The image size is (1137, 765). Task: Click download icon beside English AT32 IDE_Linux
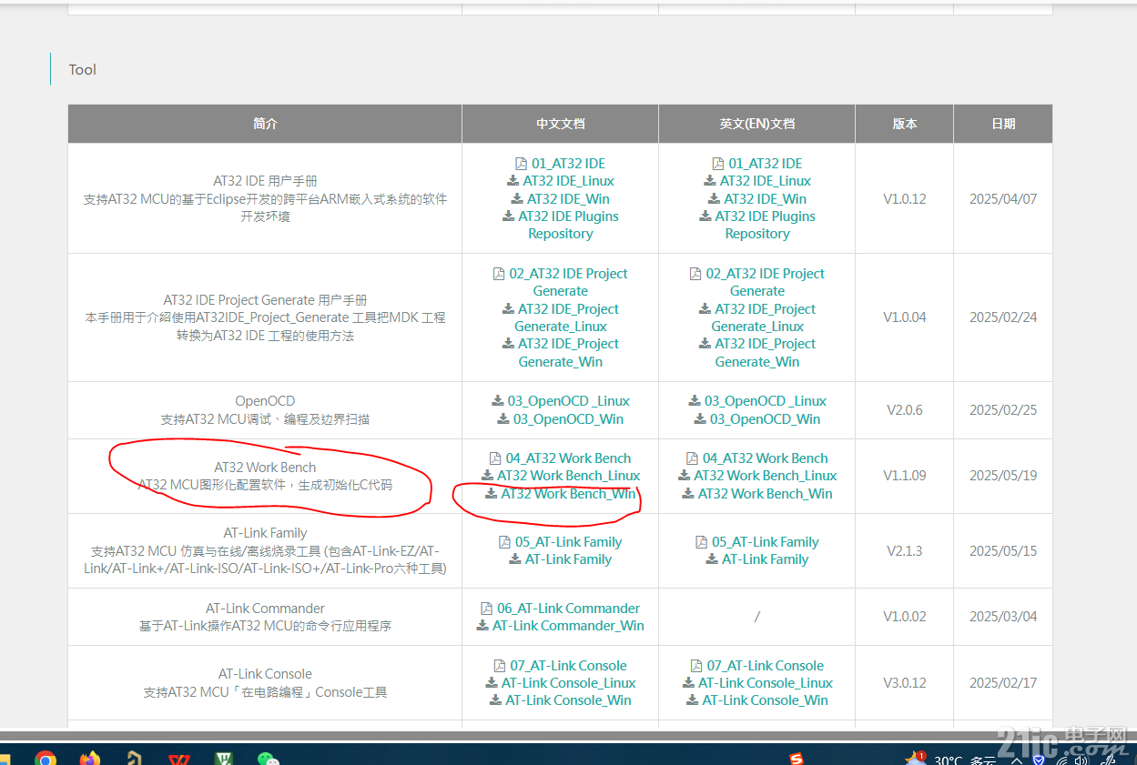coord(710,181)
